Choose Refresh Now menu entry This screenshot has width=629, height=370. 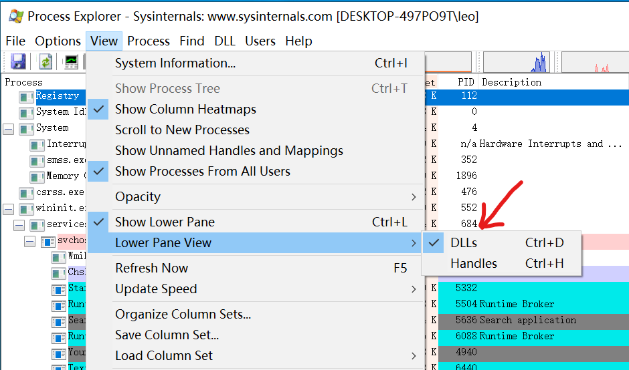tap(256, 268)
